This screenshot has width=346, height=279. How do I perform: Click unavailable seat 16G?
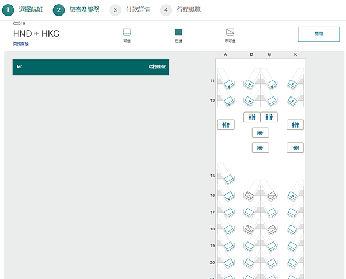[x=272, y=196]
